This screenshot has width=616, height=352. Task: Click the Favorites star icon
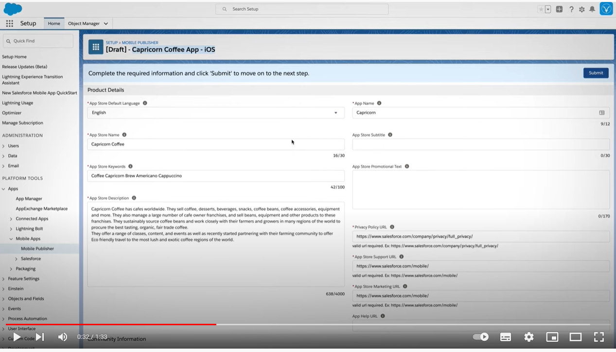[x=541, y=9]
